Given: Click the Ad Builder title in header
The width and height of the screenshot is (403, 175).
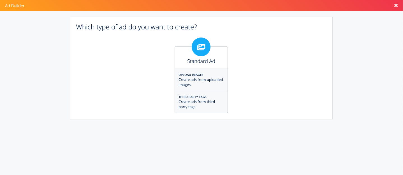Looking at the screenshot, I should [15, 6].
